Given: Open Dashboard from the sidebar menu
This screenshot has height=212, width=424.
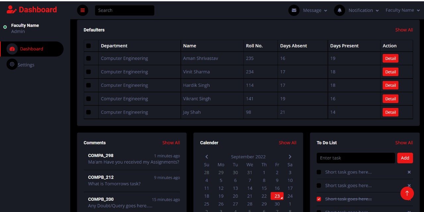Looking at the screenshot, I should click(x=31, y=49).
